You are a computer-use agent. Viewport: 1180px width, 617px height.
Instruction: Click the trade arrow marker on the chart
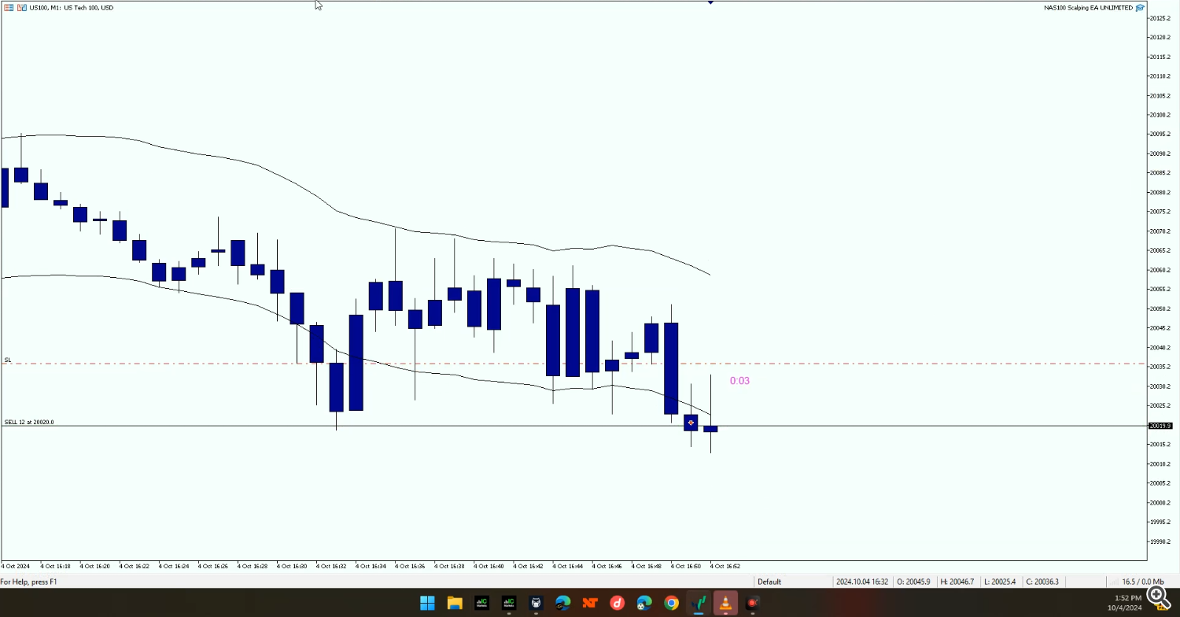691,423
